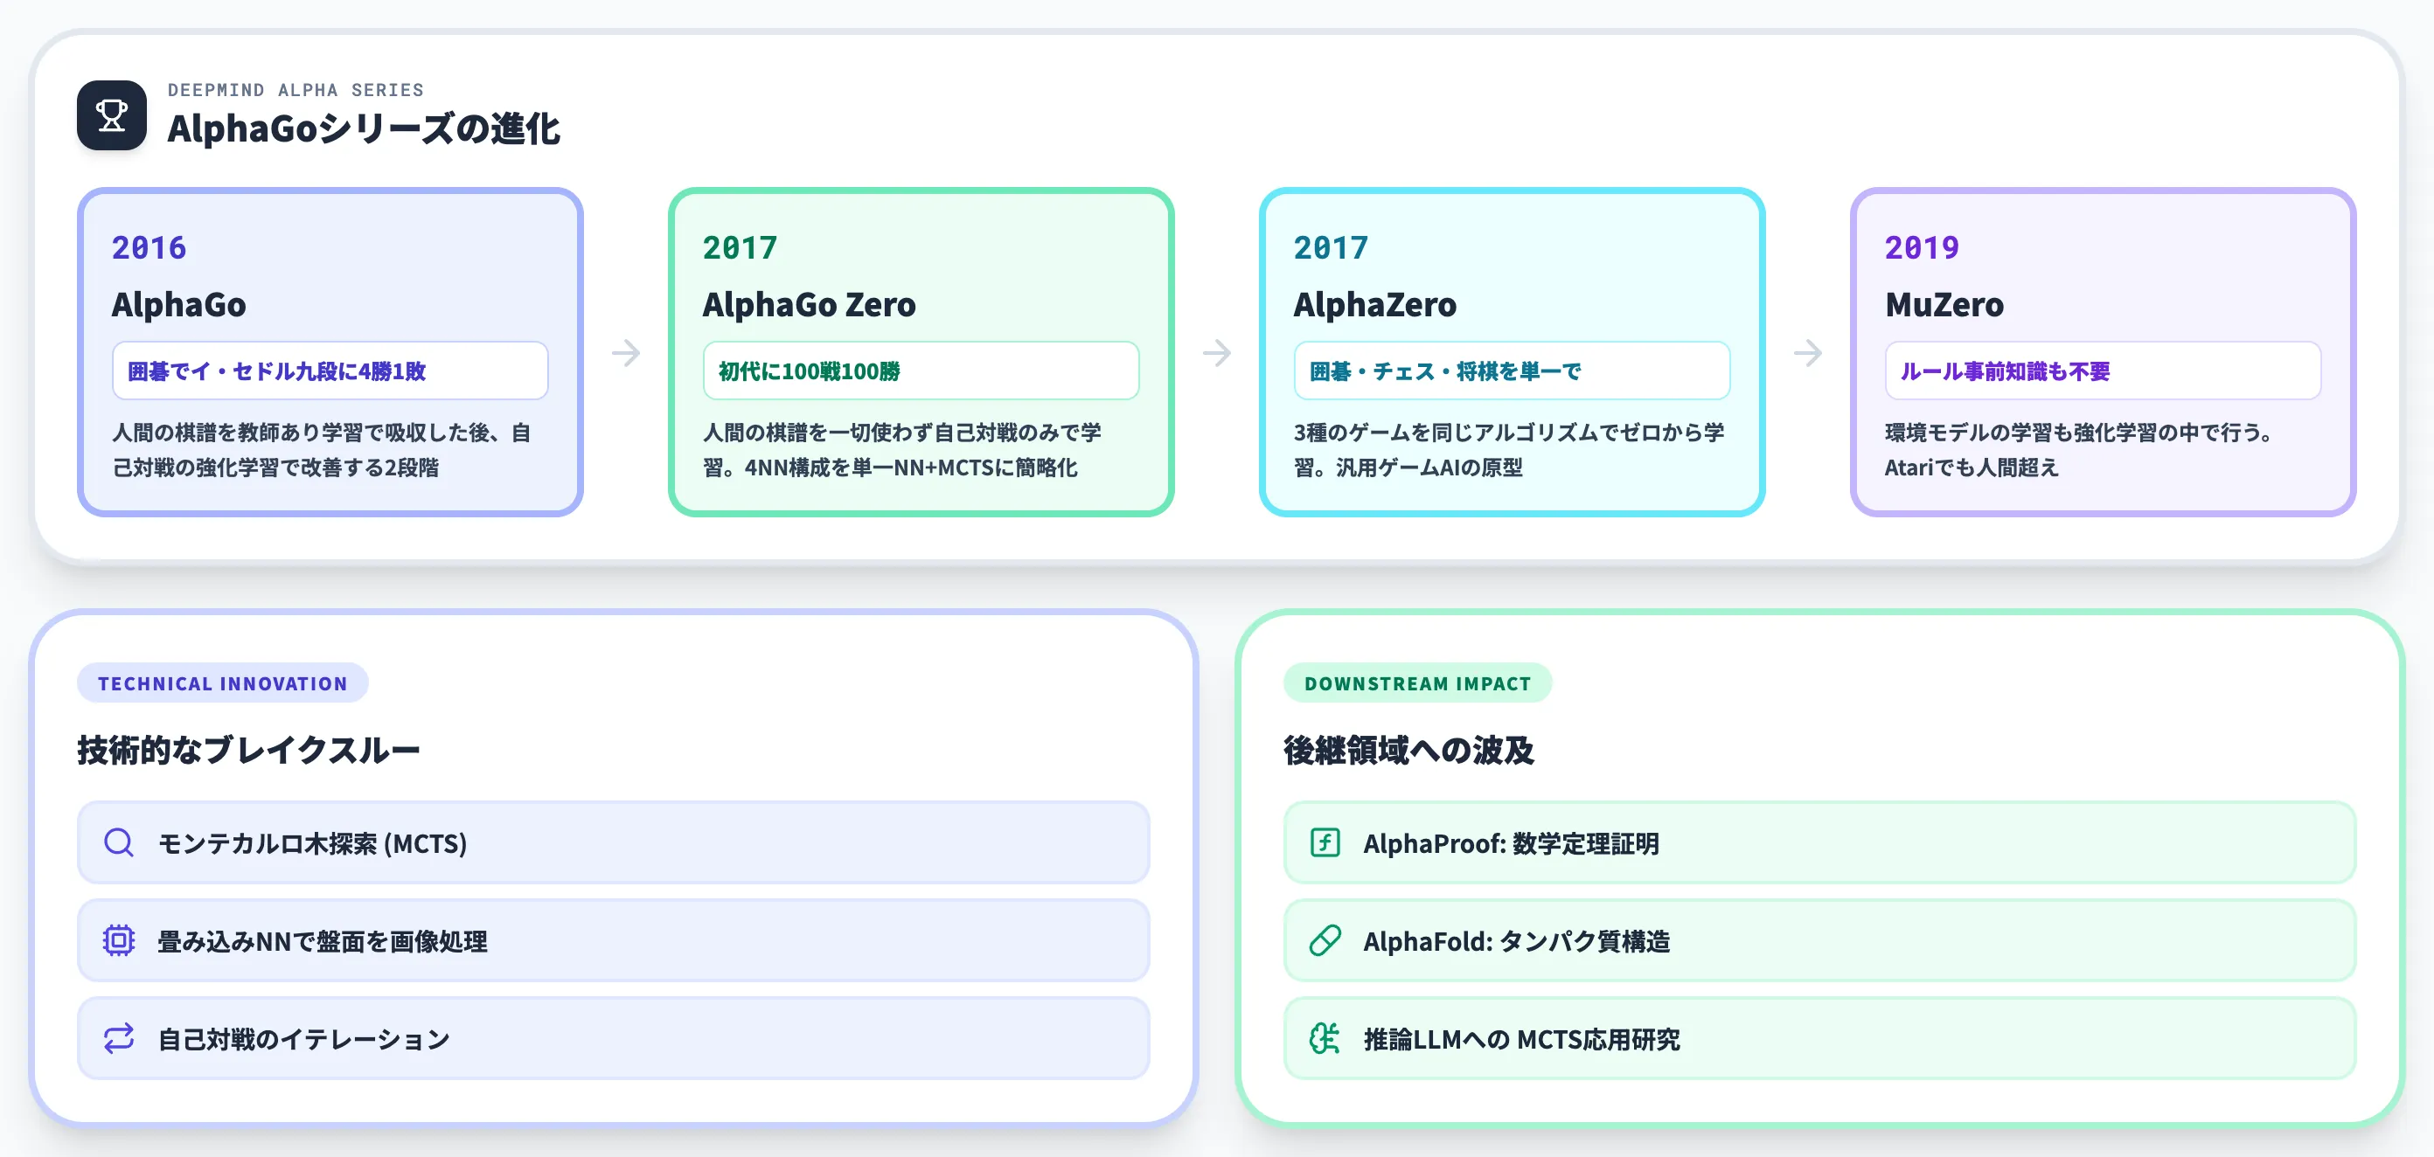Click the brain icon beside 推論LLM
The width and height of the screenshot is (2434, 1157).
click(1325, 1039)
